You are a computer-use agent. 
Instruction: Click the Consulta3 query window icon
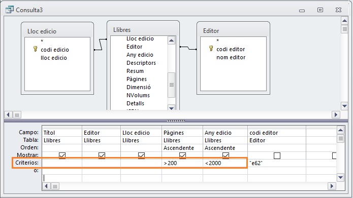point(10,10)
